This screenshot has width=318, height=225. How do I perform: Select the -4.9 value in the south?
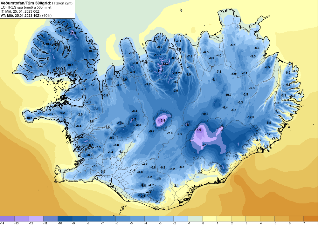149,192
